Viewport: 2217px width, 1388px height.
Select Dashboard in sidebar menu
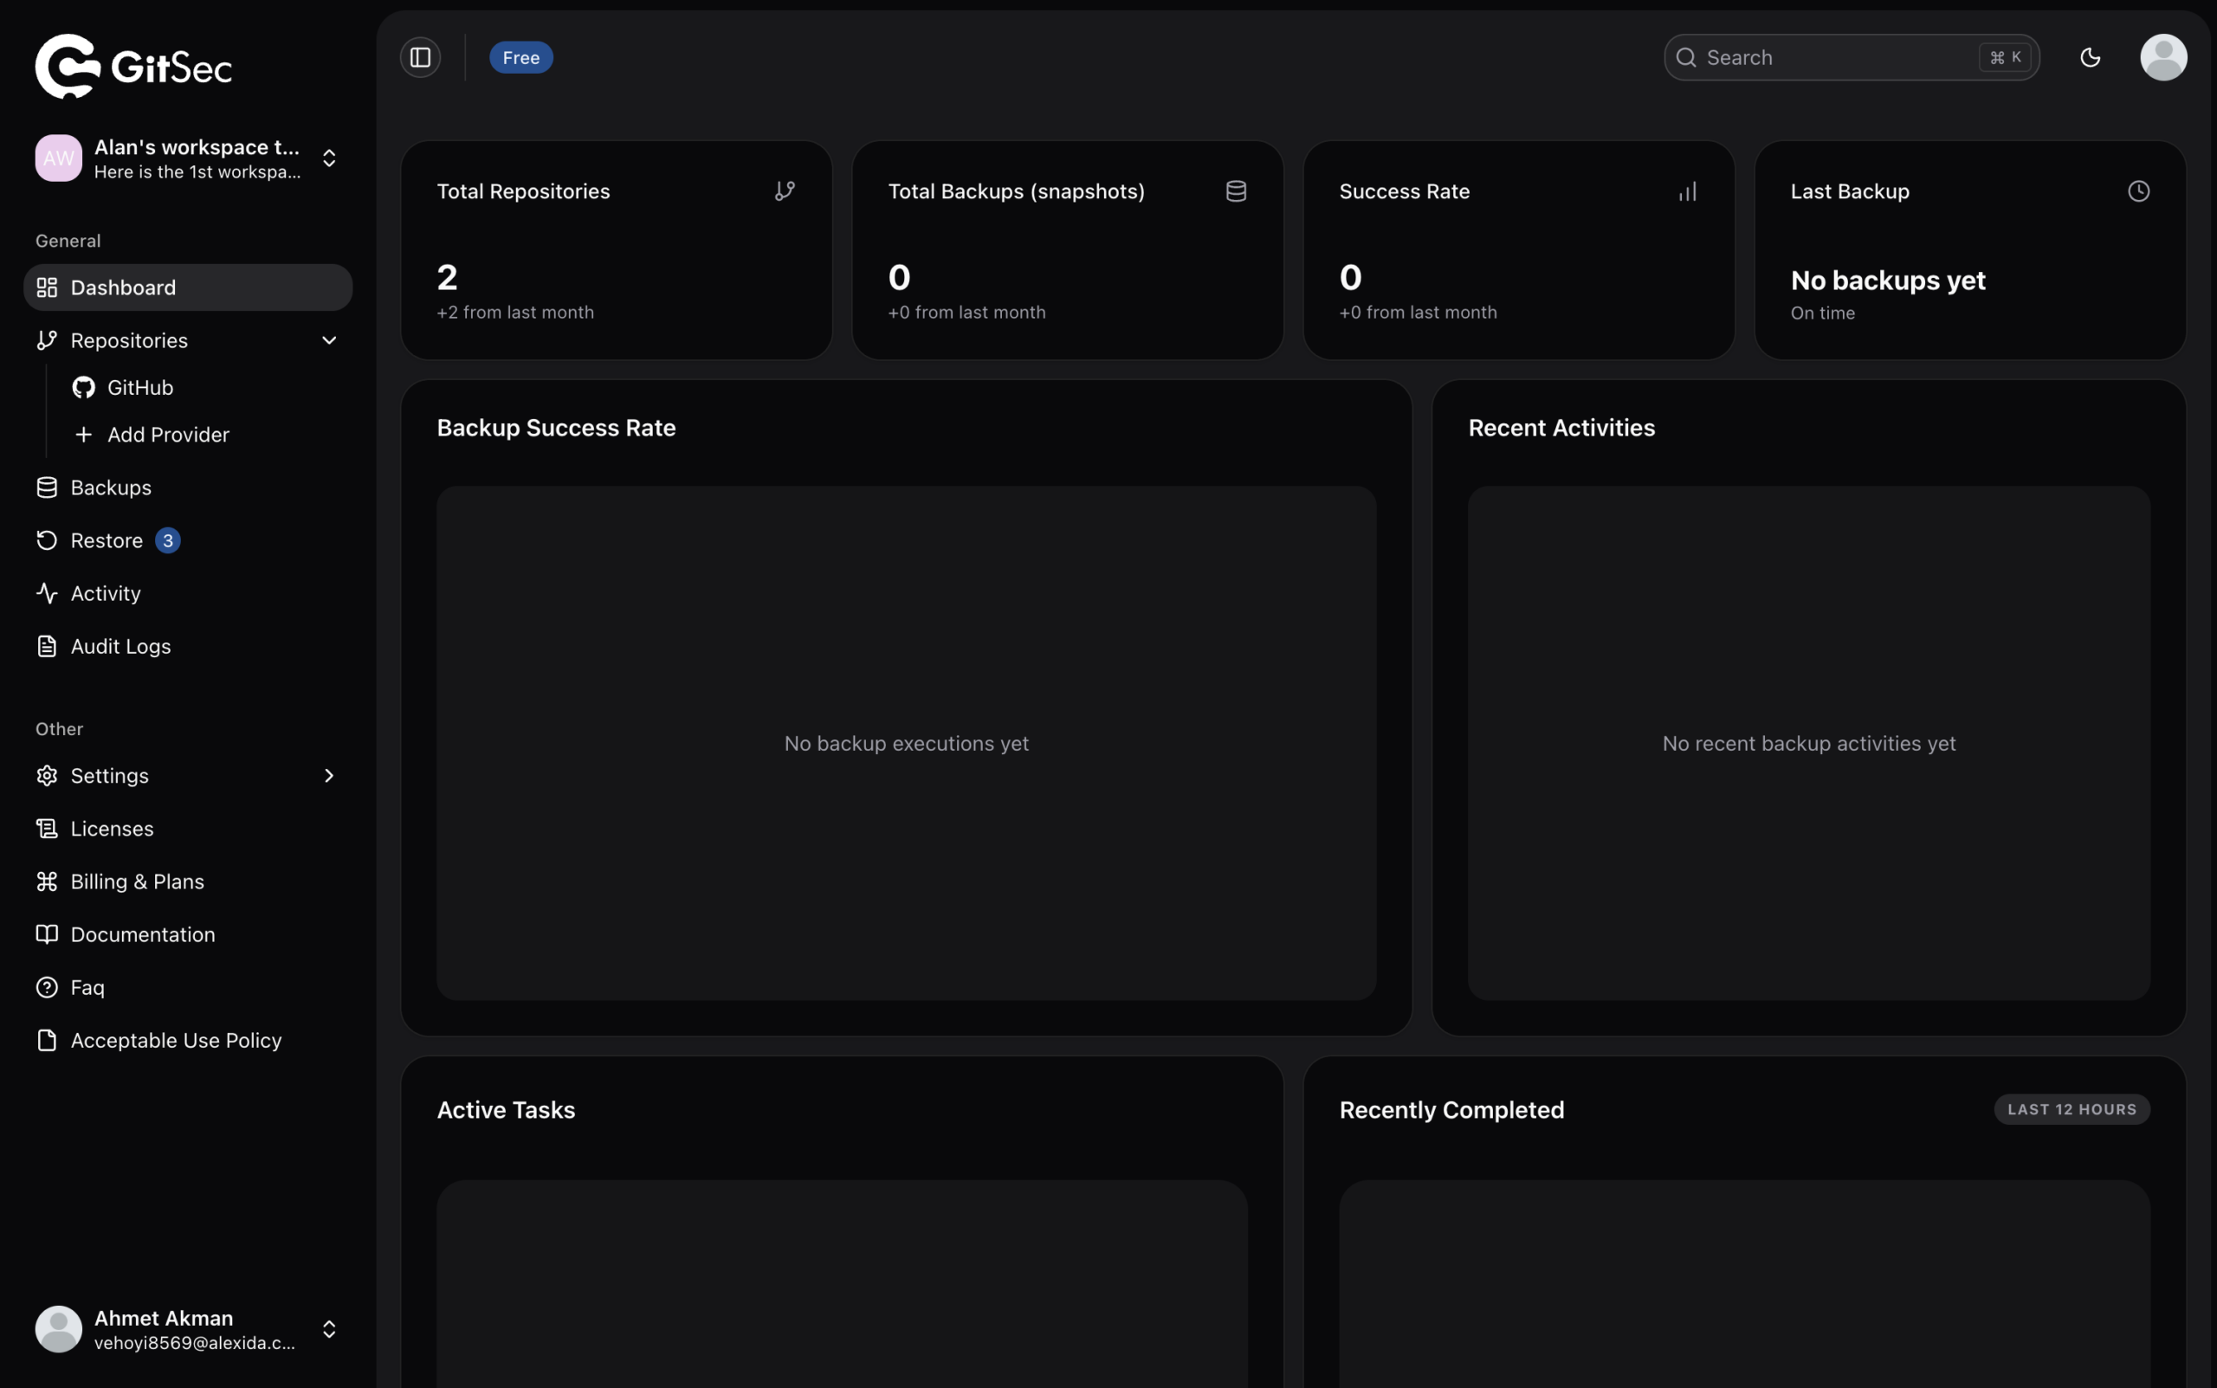point(123,287)
